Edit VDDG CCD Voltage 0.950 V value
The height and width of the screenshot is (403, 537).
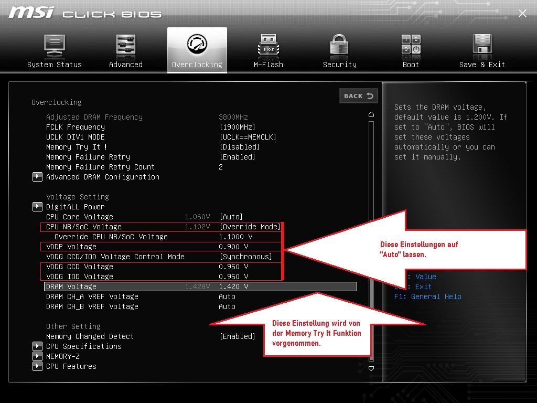coord(233,267)
